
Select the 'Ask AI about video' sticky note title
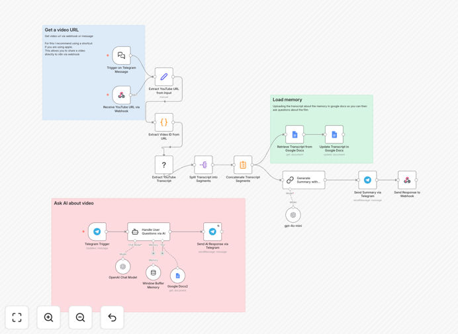click(73, 203)
